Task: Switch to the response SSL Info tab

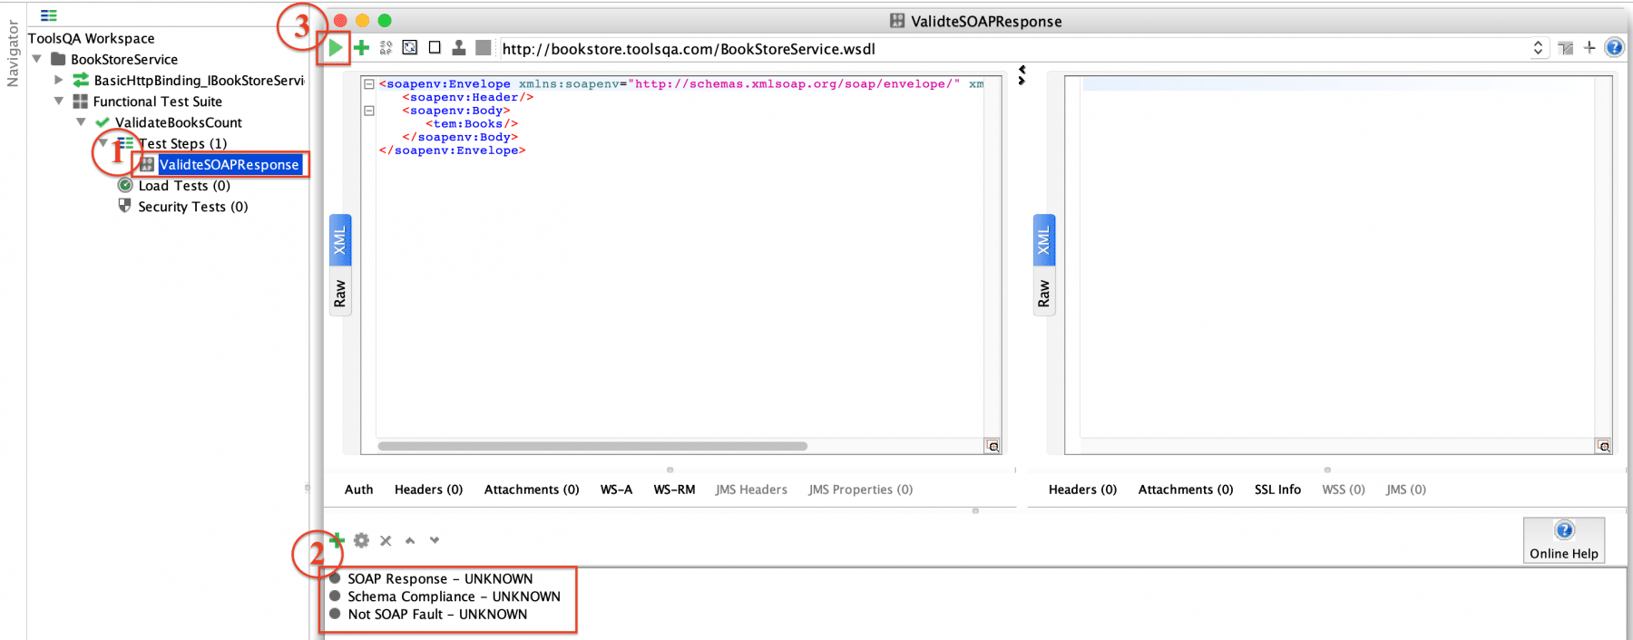Action: pyautogui.click(x=1277, y=490)
